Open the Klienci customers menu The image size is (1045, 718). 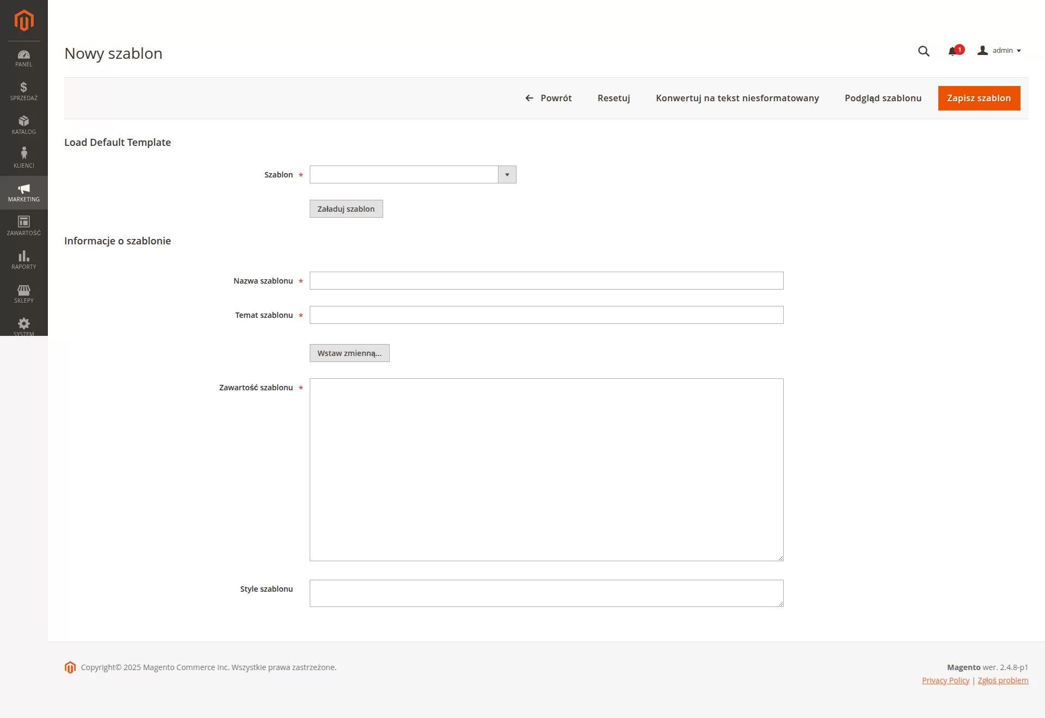[x=23, y=158]
